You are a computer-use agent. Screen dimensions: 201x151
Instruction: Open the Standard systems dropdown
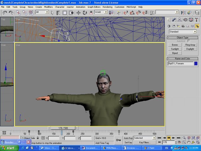182,32
